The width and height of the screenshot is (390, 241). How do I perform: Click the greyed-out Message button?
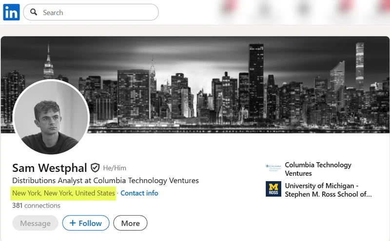coord(35,223)
